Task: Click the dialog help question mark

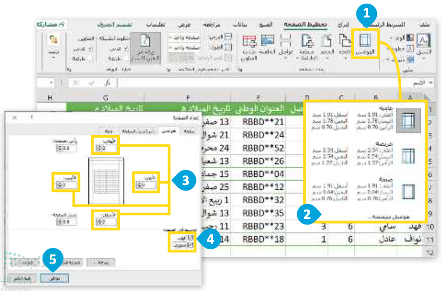Action: click(32, 117)
